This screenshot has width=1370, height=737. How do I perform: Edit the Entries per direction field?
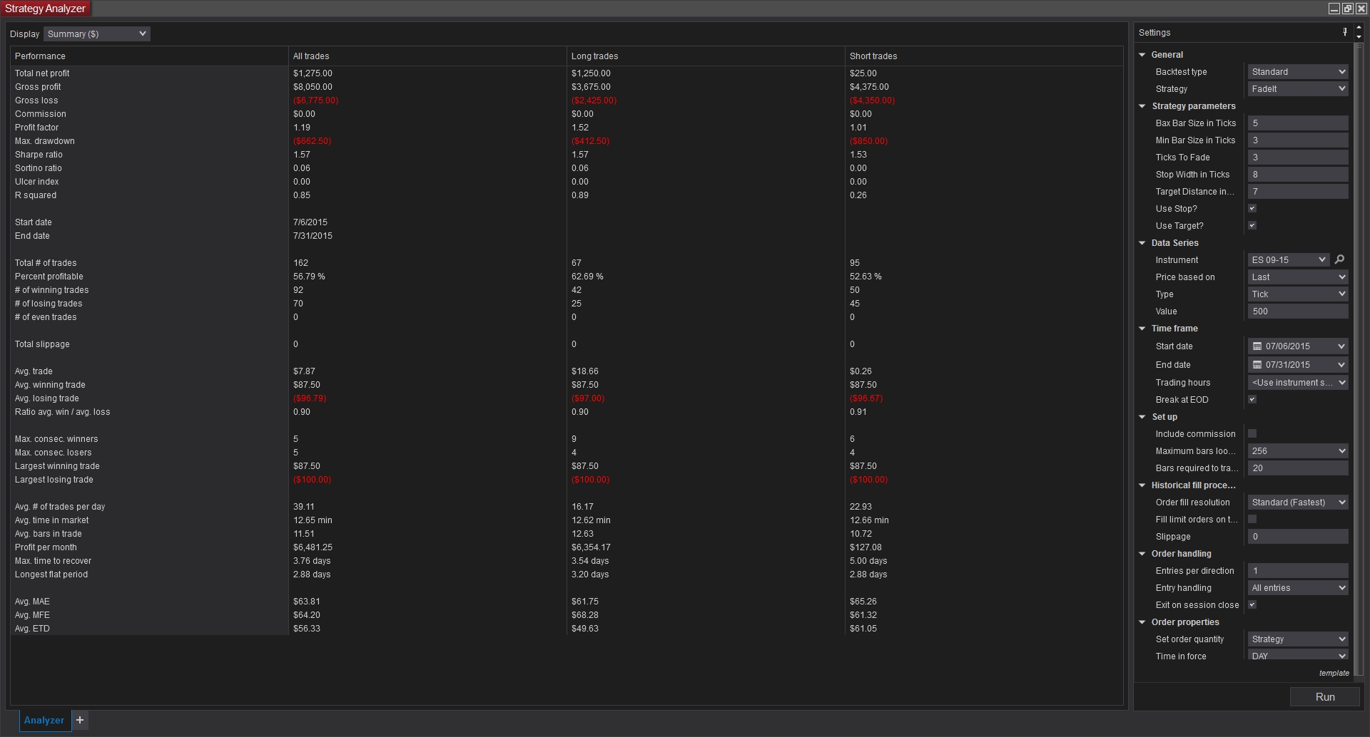[1298, 571]
